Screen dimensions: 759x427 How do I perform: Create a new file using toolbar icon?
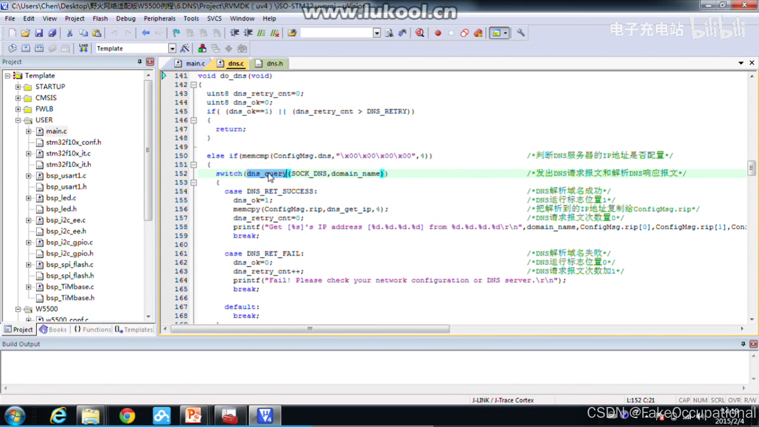click(x=12, y=33)
